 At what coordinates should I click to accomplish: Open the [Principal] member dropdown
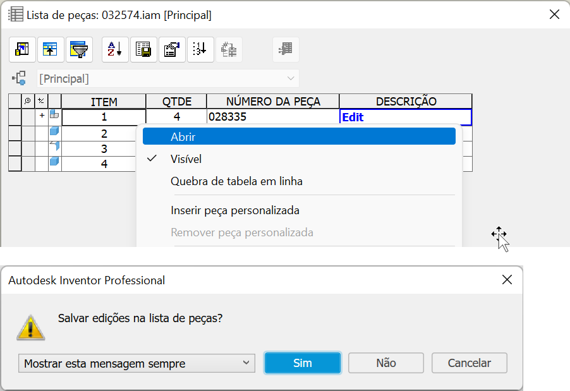[x=168, y=78]
